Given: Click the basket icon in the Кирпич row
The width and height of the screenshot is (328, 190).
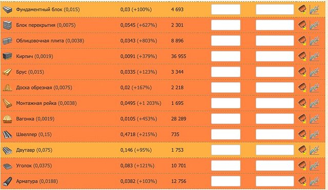Looking at the screenshot, I should (302, 56).
